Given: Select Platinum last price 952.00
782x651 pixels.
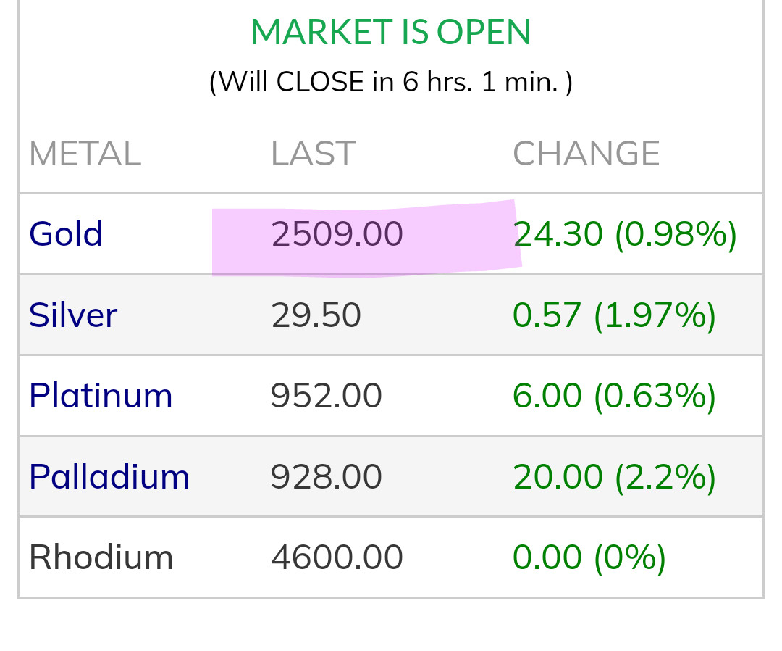Looking at the screenshot, I should [326, 396].
